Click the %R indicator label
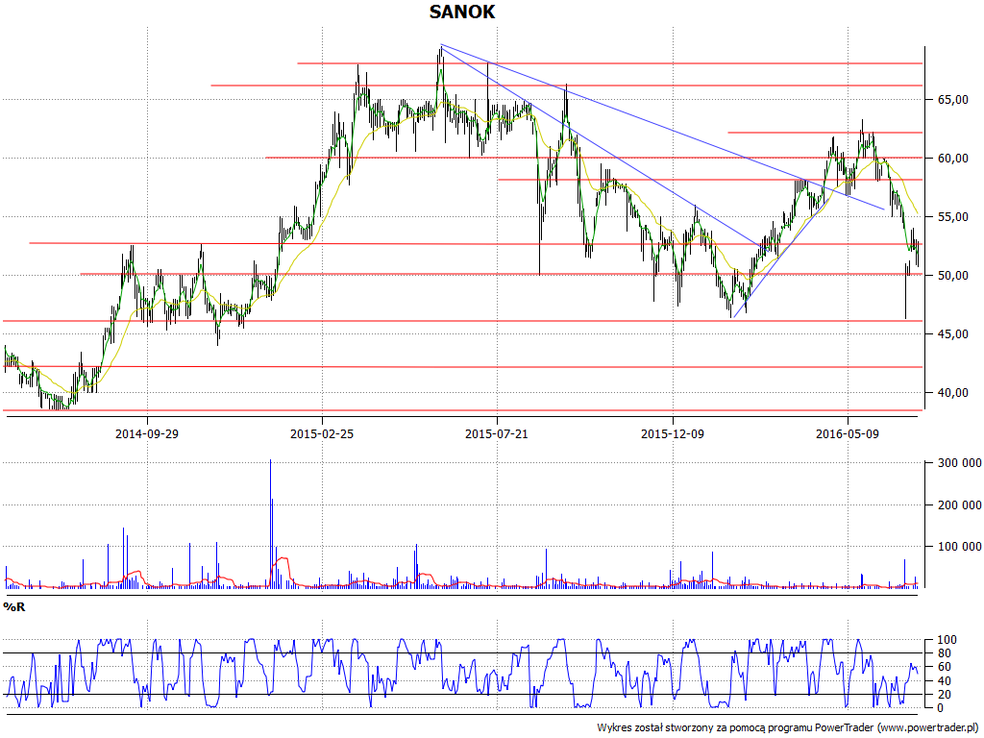Viewport: 984px width, 738px height. click(x=13, y=607)
